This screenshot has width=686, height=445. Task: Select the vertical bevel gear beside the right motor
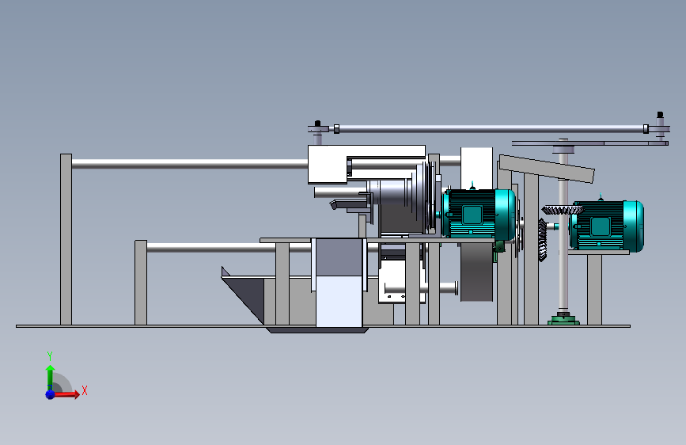[543, 240]
